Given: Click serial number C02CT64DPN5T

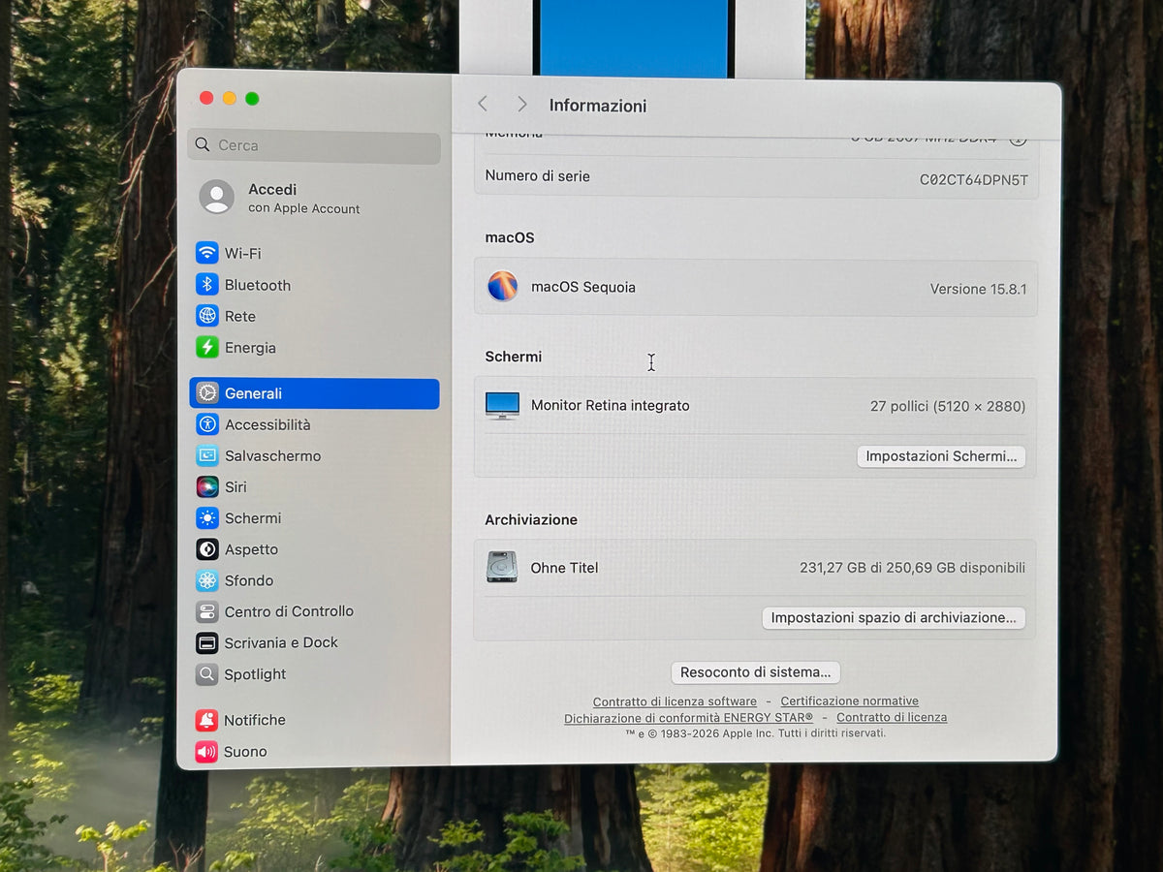Looking at the screenshot, I should click(x=974, y=179).
